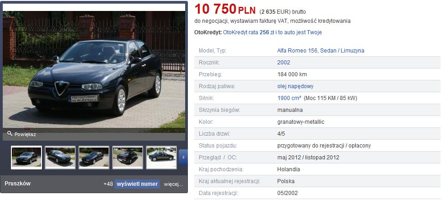Screen dimensions: 446x200
Task: Click the Powiększ enlarge text
Action: (26, 134)
